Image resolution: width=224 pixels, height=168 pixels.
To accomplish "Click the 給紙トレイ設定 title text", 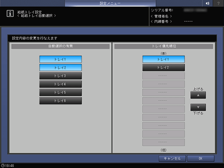I will coord(29,12).
